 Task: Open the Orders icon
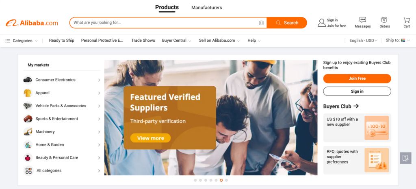[384, 20]
